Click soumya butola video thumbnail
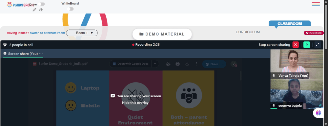 (x=297, y=94)
